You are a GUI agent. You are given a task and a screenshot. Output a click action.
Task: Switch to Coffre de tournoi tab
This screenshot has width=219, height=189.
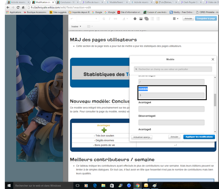tap(92, 2)
